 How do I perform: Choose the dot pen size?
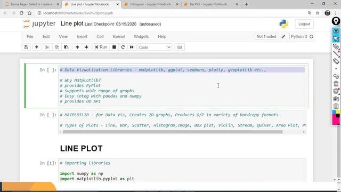point(336,69)
